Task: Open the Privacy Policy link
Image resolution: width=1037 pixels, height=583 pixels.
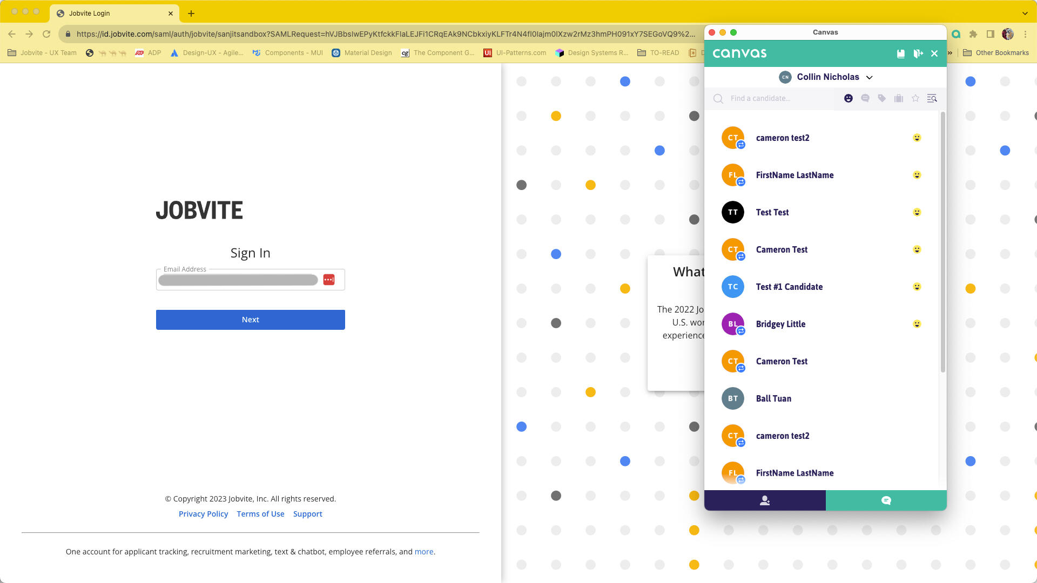Action: point(203,514)
